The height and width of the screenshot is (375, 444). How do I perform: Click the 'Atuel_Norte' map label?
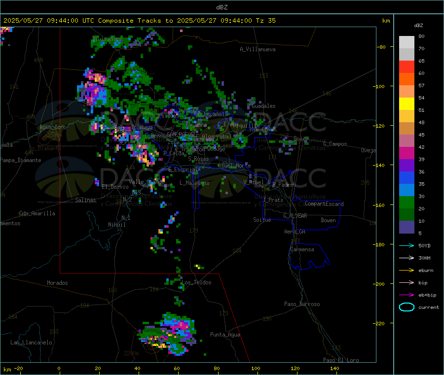(234, 166)
